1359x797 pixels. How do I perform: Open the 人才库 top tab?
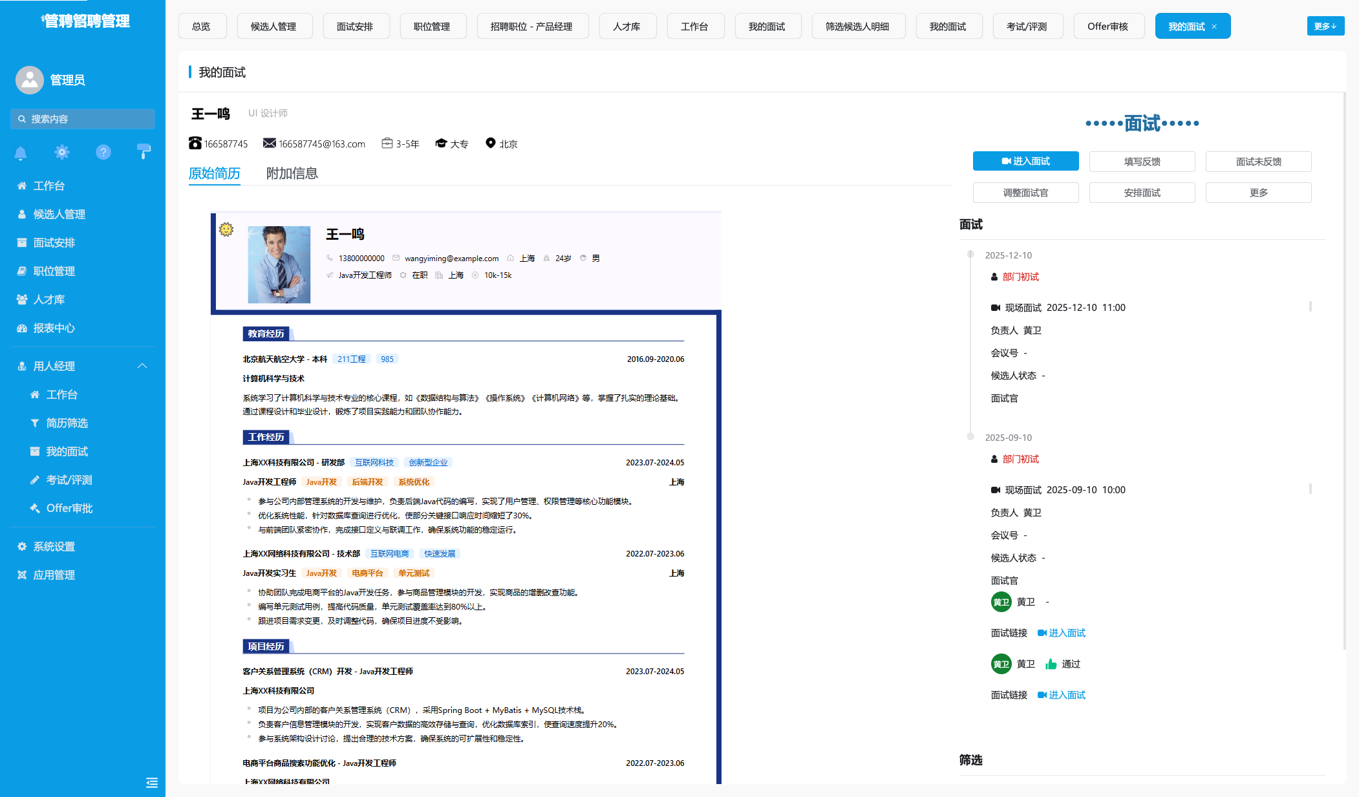(x=626, y=27)
